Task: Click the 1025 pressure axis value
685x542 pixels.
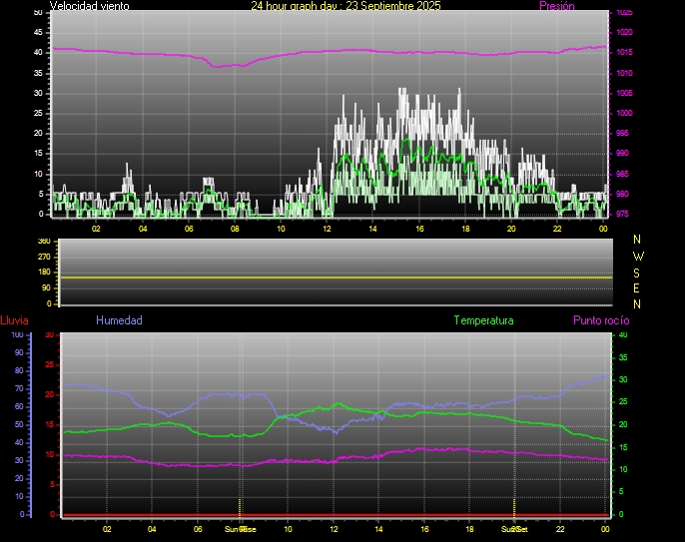Action: pos(623,13)
